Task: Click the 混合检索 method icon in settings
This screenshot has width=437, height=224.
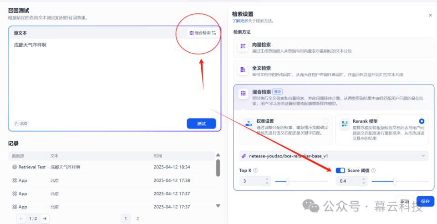Action: pyautogui.click(x=243, y=93)
